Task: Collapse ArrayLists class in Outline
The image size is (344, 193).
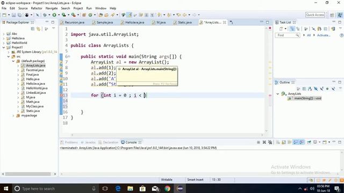Action: coord(278,94)
